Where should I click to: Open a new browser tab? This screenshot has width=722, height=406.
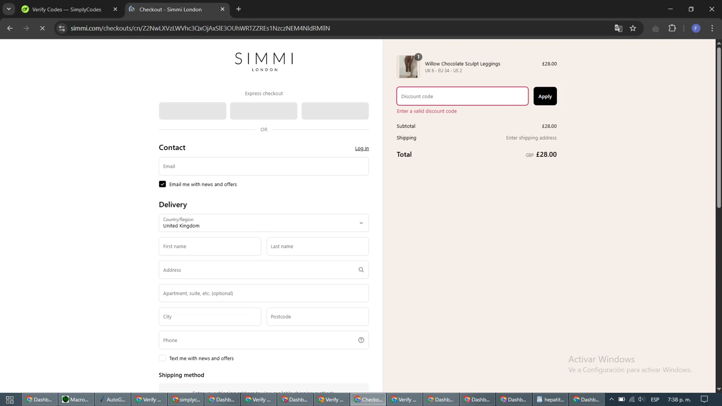tap(239, 9)
